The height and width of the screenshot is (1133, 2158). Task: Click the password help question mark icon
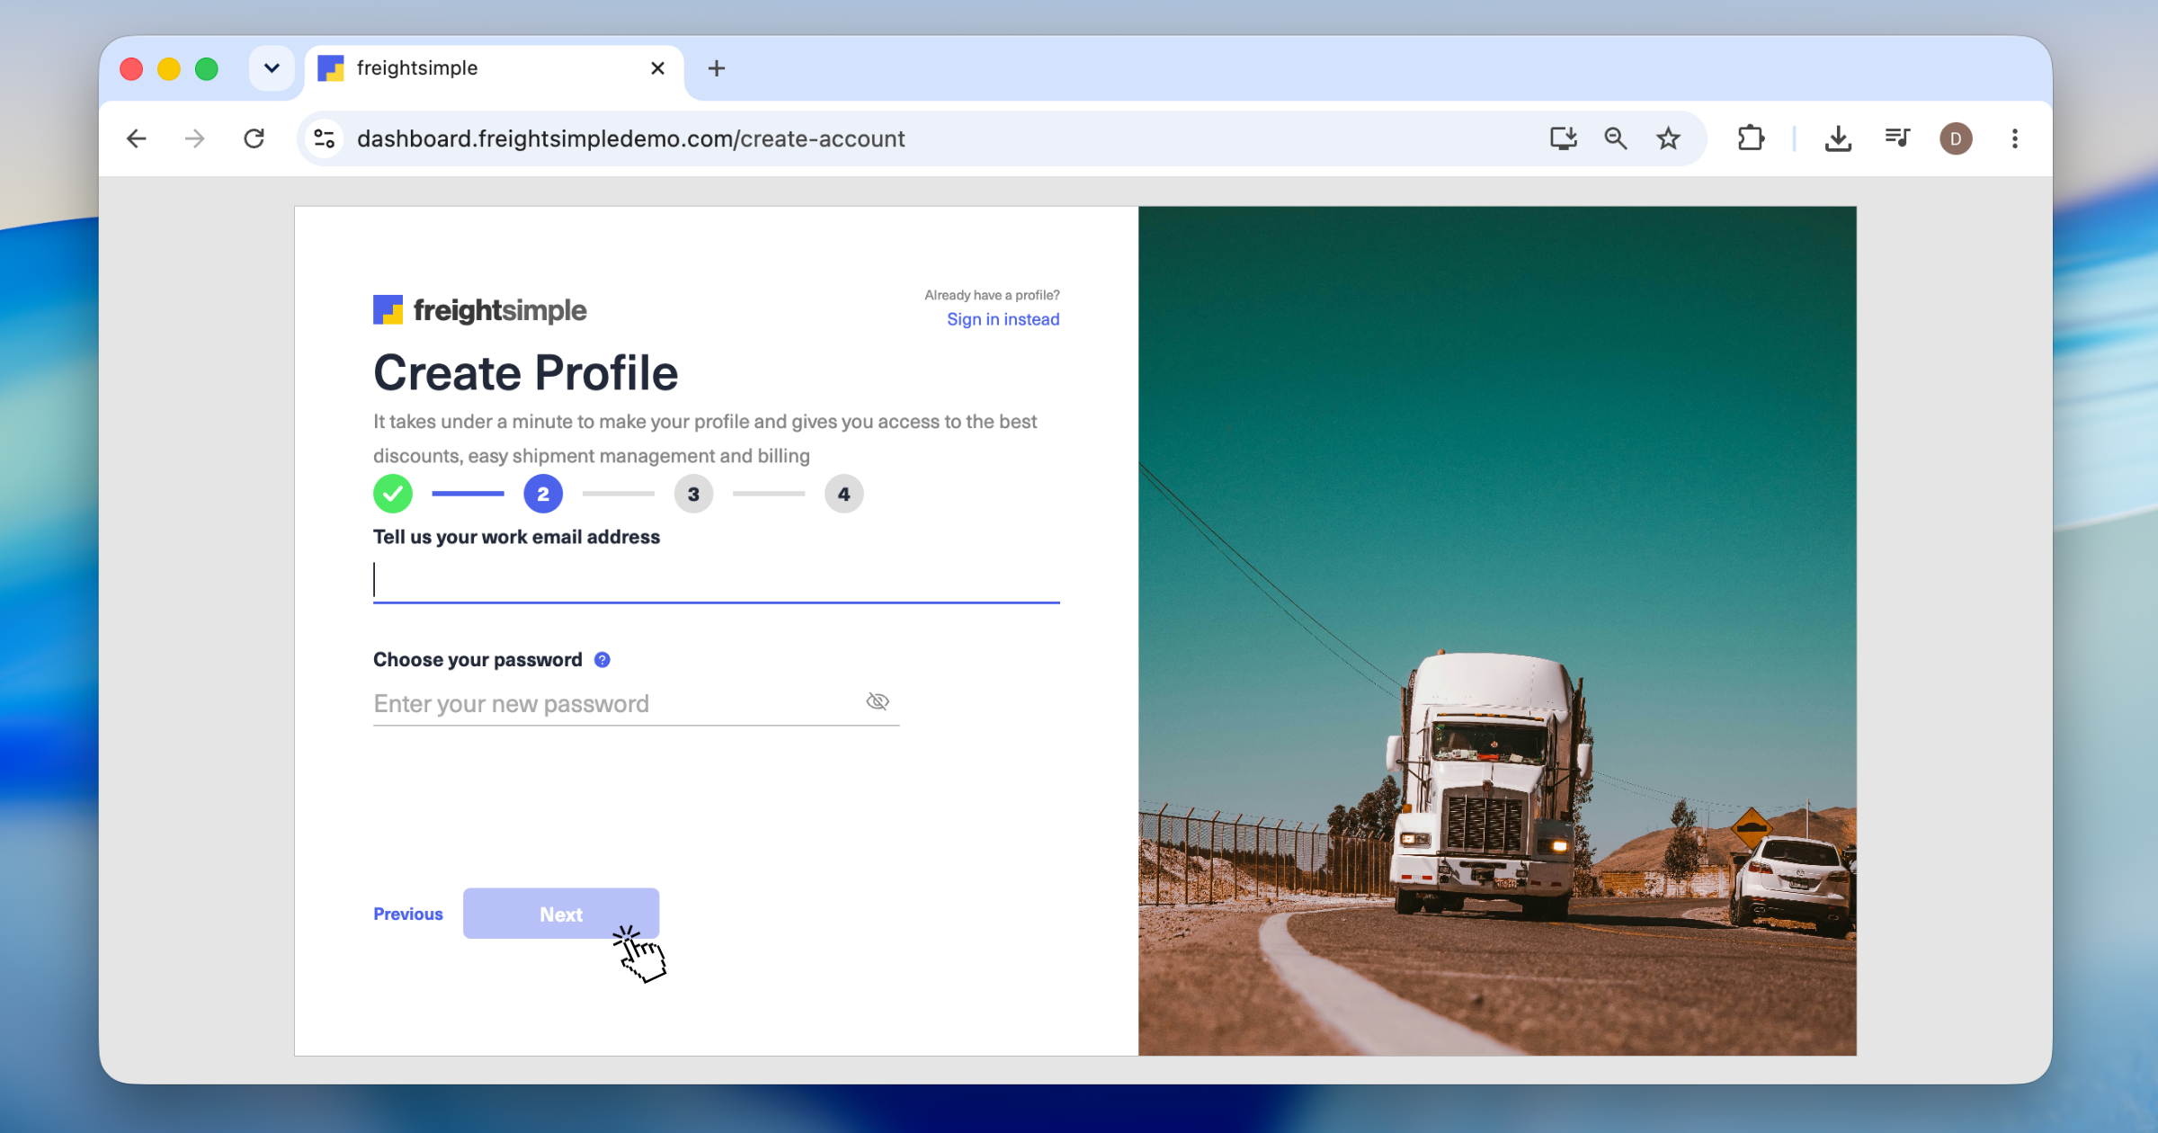[602, 660]
